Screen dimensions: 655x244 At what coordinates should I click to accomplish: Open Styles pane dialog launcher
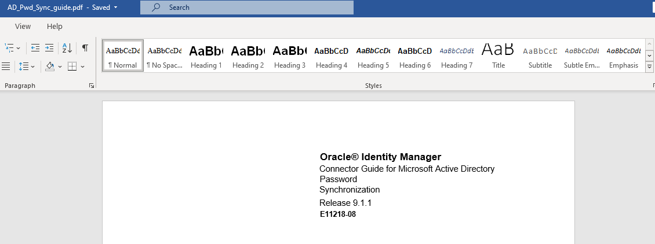click(653, 86)
